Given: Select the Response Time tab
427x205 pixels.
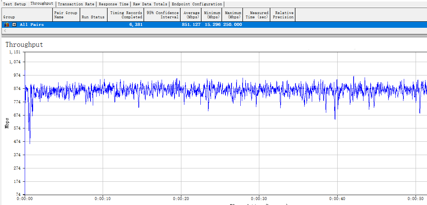Looking at the screenshot, I should tap(113, 4).
